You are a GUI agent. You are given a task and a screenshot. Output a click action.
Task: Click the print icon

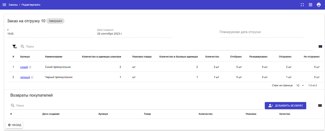point(319,5)
